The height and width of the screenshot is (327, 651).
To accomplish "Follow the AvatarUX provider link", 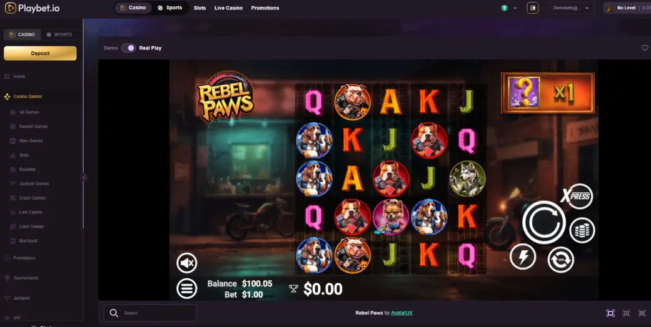I will point(402,313).
